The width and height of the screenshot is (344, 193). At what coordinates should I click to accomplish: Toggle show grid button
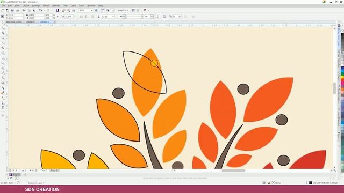click(x=107, y=10)
